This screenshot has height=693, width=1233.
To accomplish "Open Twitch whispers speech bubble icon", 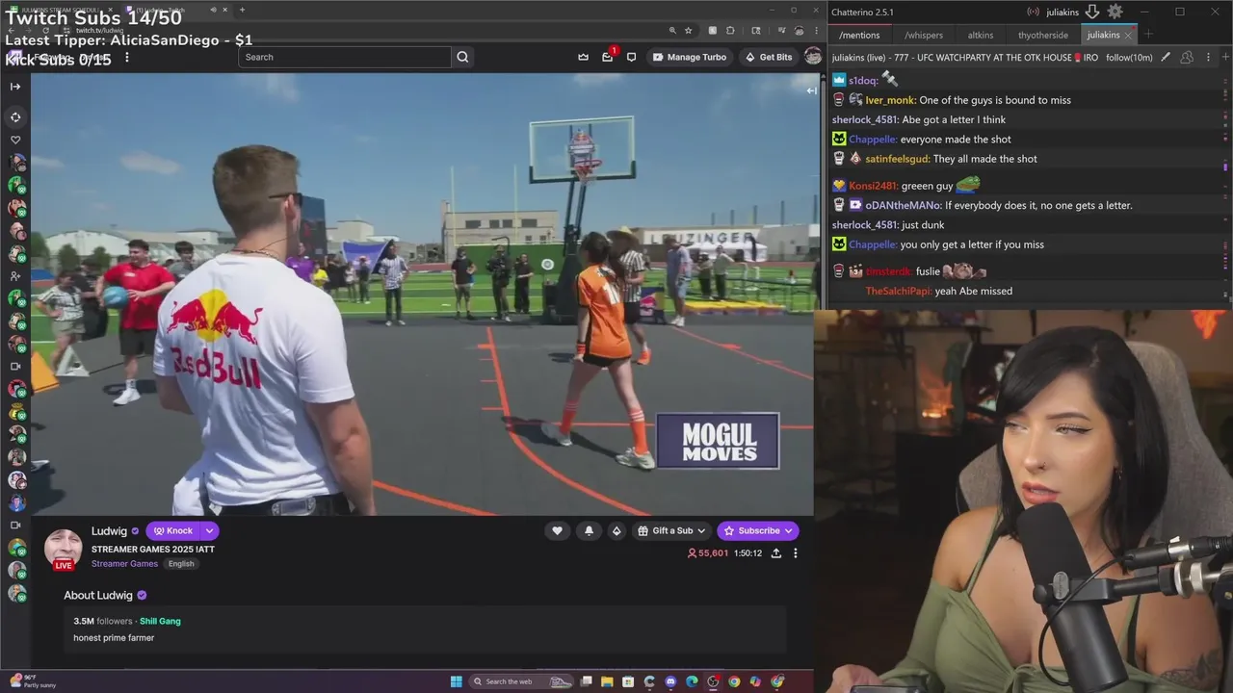I will pos(631,57).
